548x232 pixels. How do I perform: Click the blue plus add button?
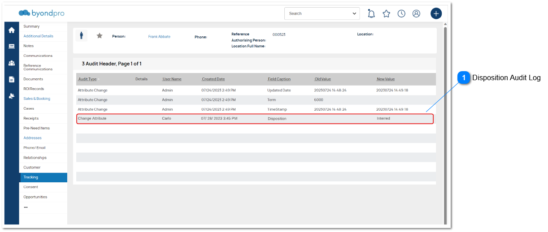[436, 13]
